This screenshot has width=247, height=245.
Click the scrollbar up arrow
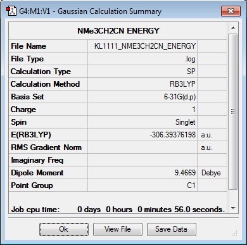tap(233, 28)
